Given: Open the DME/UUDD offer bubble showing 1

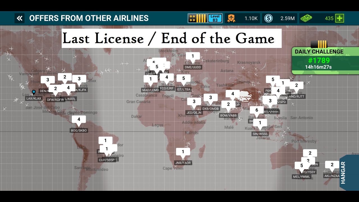Looking at the screenshot, I should (x=193, y=57).
